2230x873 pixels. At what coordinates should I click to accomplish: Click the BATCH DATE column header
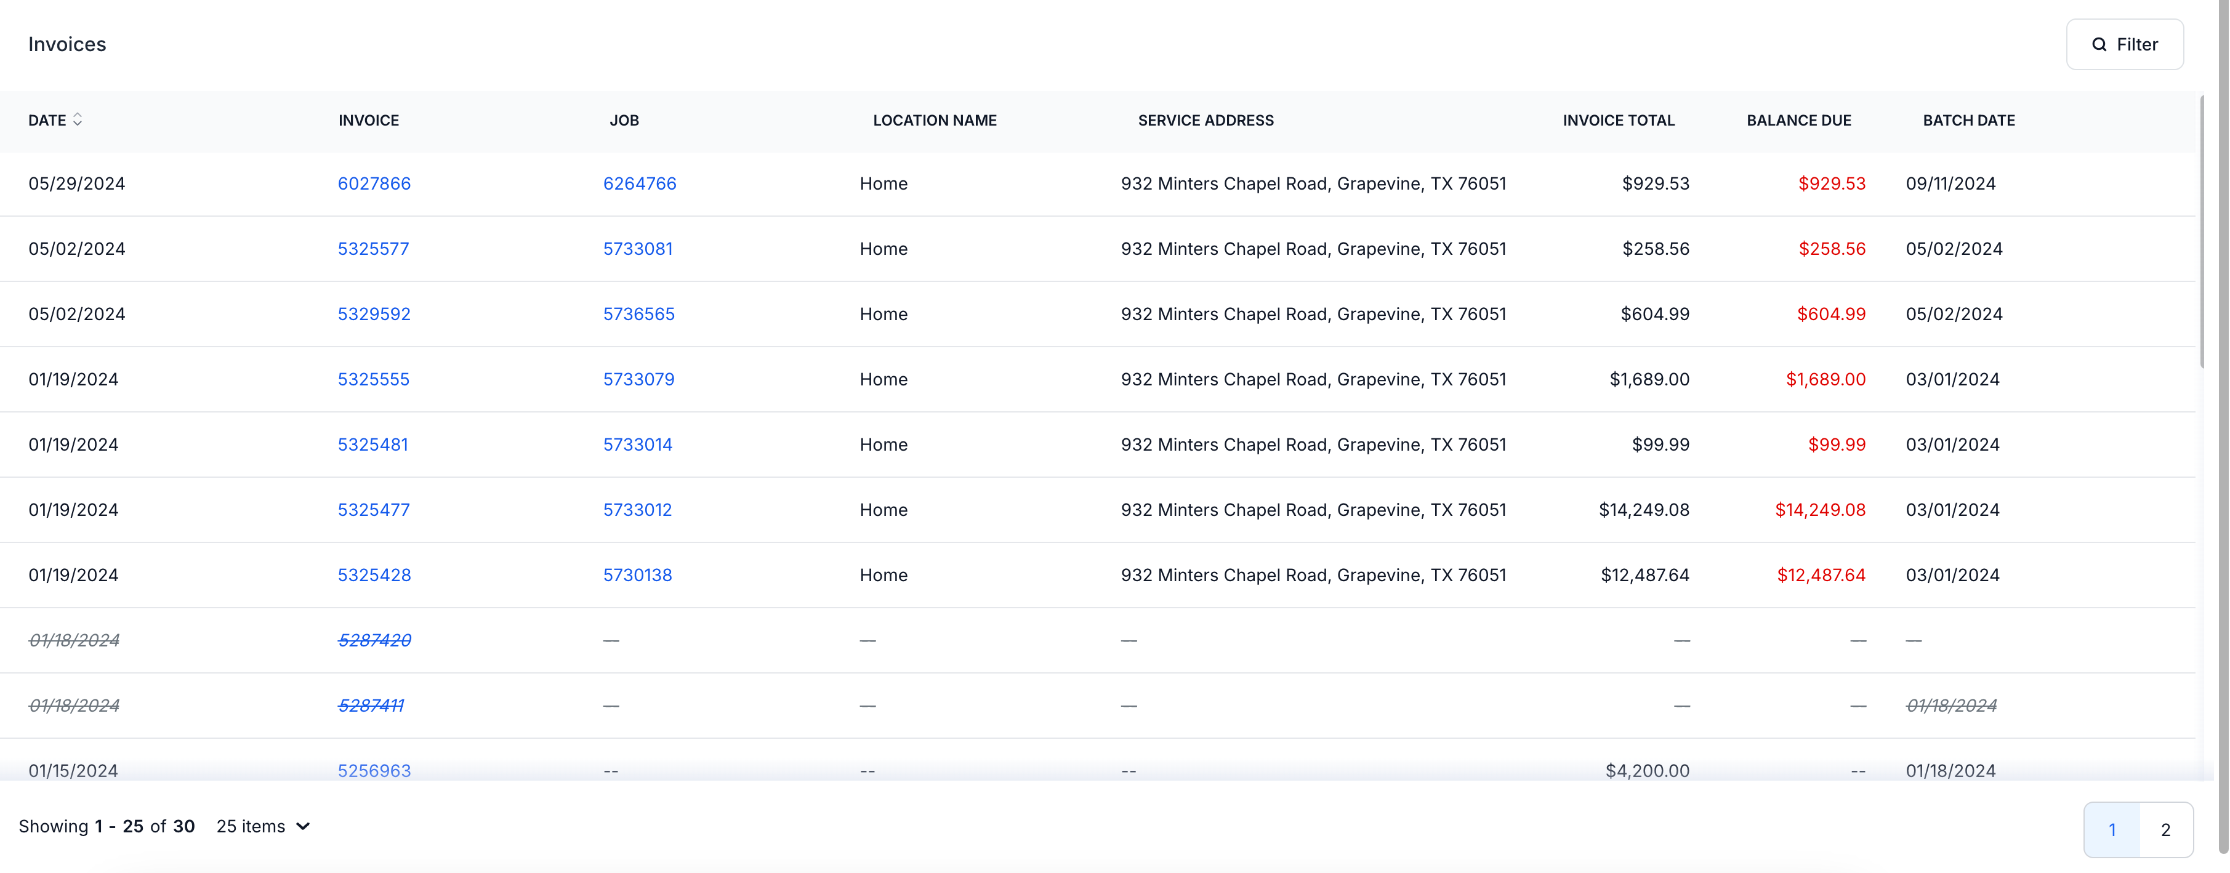click(1968, 121)
